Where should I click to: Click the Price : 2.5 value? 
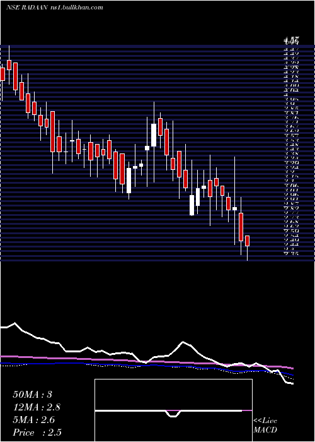point(37,433)
